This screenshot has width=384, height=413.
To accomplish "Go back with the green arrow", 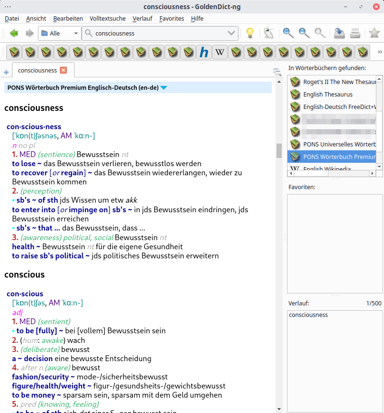I will click(14, 34).
